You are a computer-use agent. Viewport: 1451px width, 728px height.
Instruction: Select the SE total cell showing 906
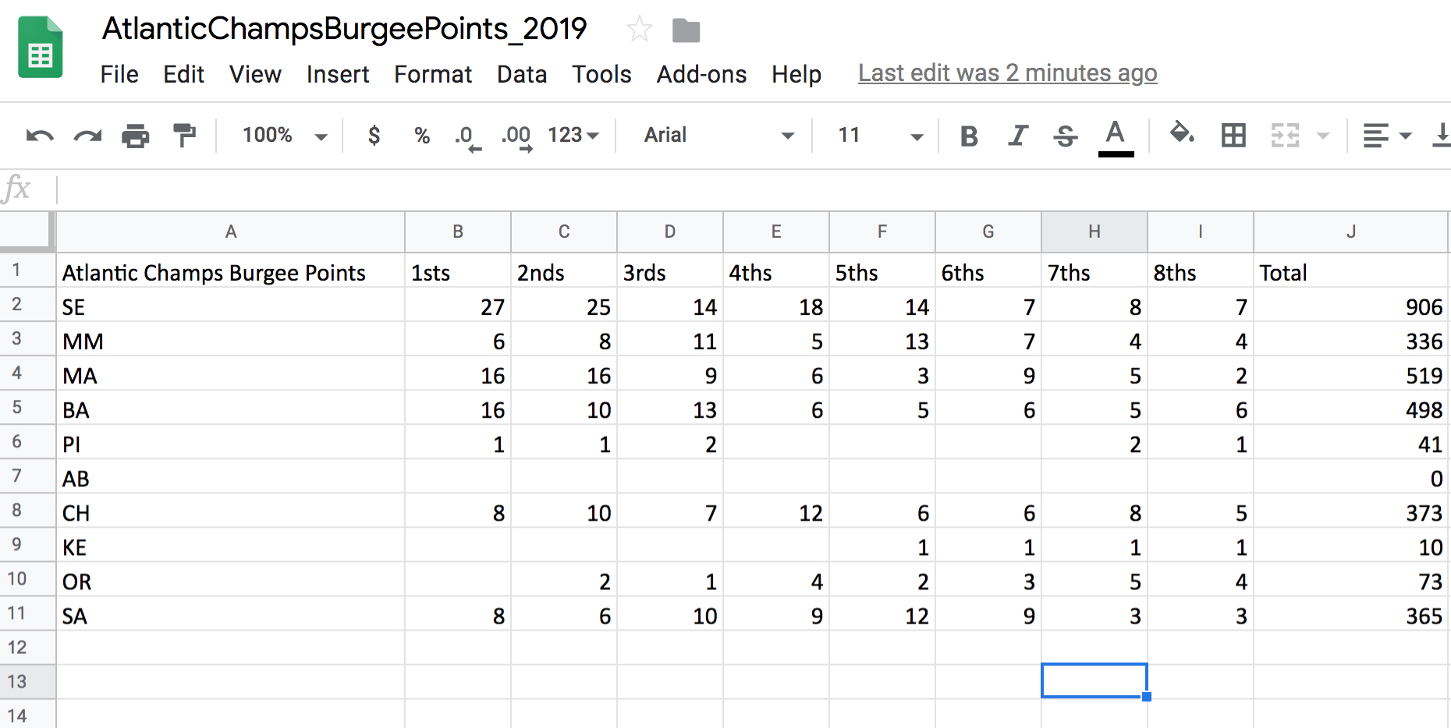1350,307
